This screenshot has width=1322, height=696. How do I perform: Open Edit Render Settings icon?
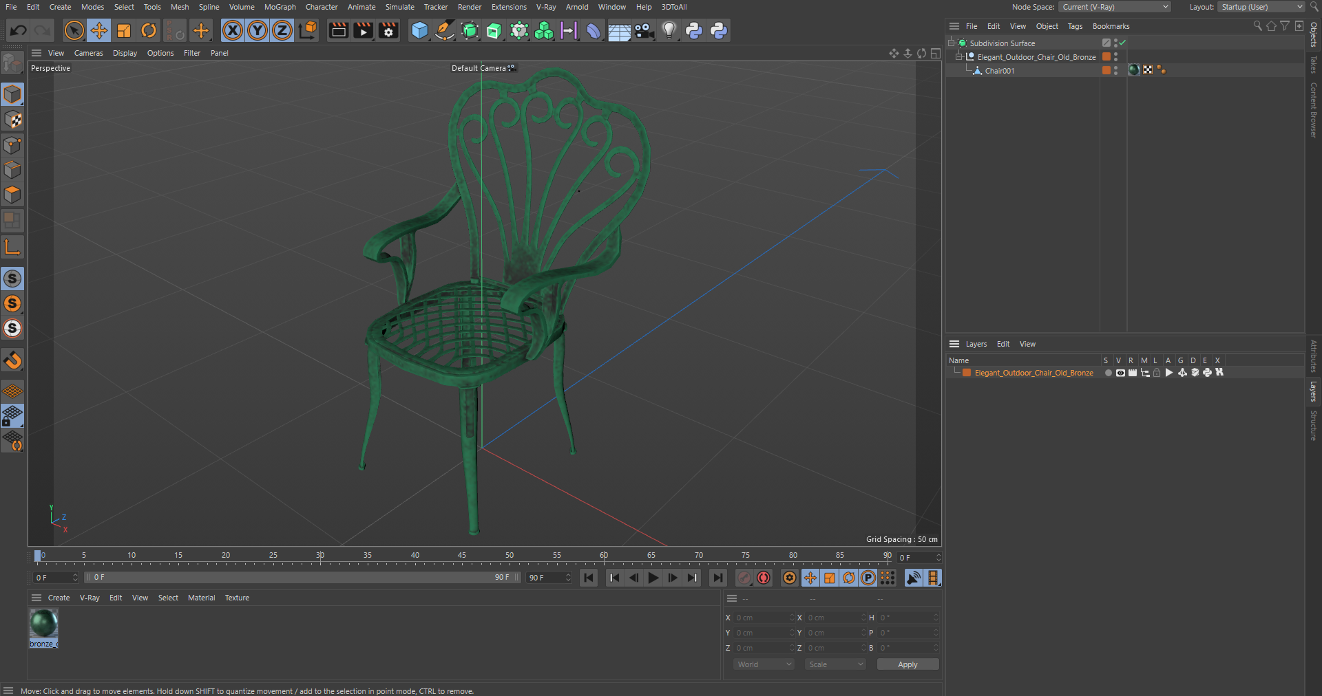click(x=388, y=30)
